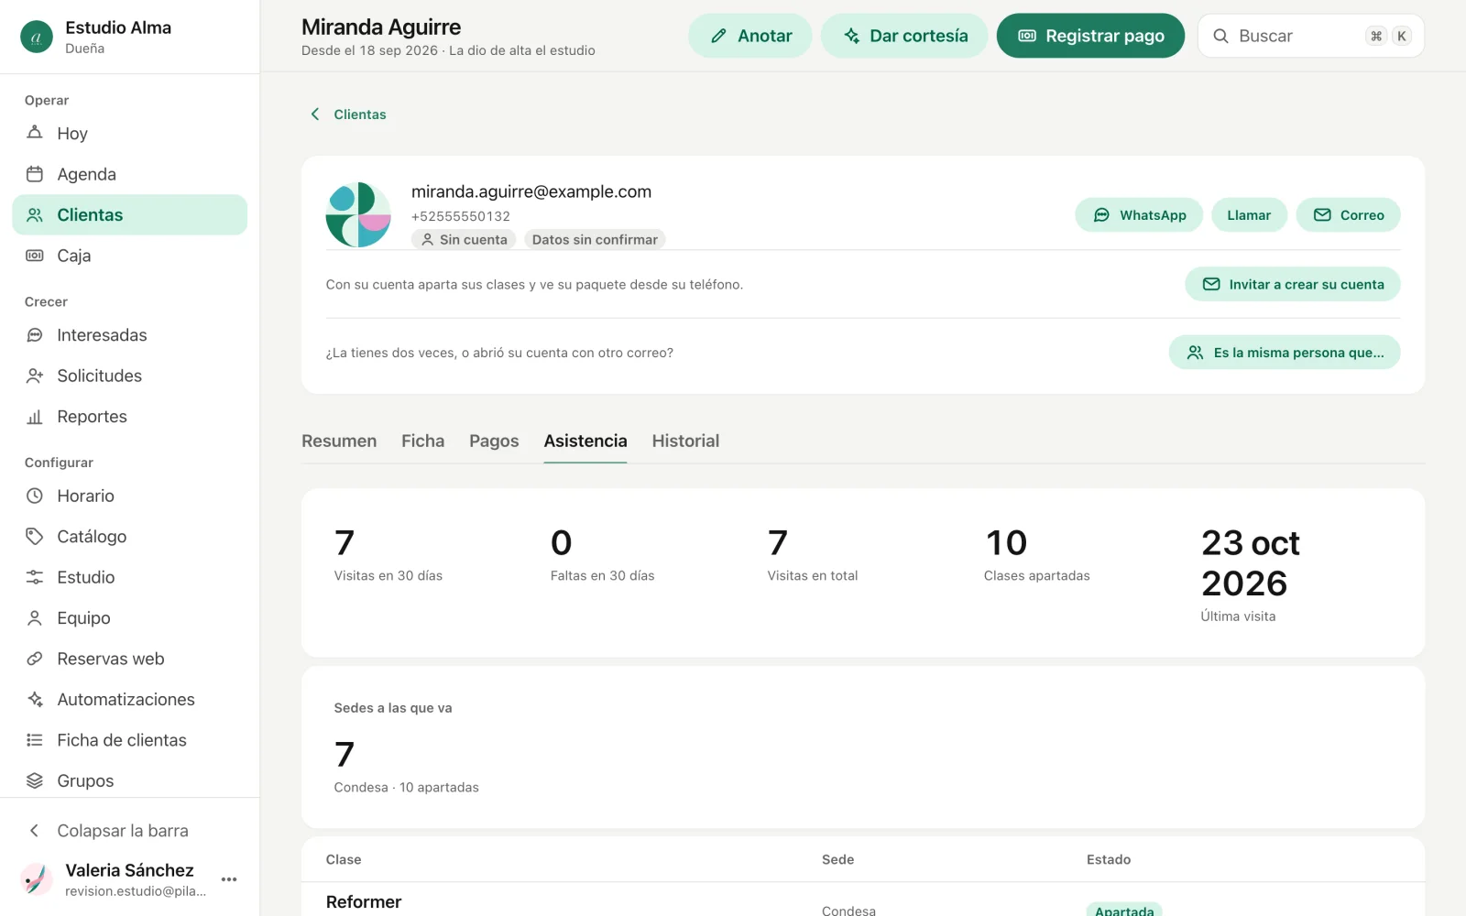
Task: Click the Estado column header
Action: (x=1109, y=859)
